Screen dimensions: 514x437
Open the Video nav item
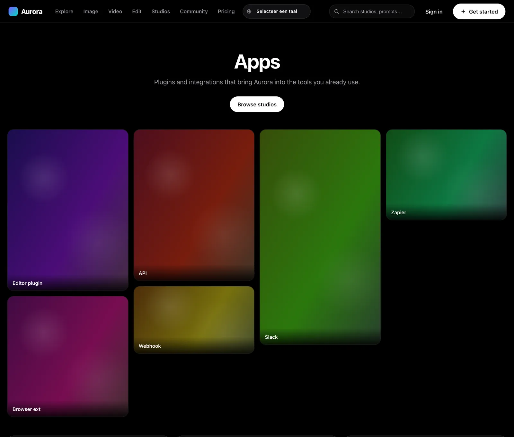(115, 12)
